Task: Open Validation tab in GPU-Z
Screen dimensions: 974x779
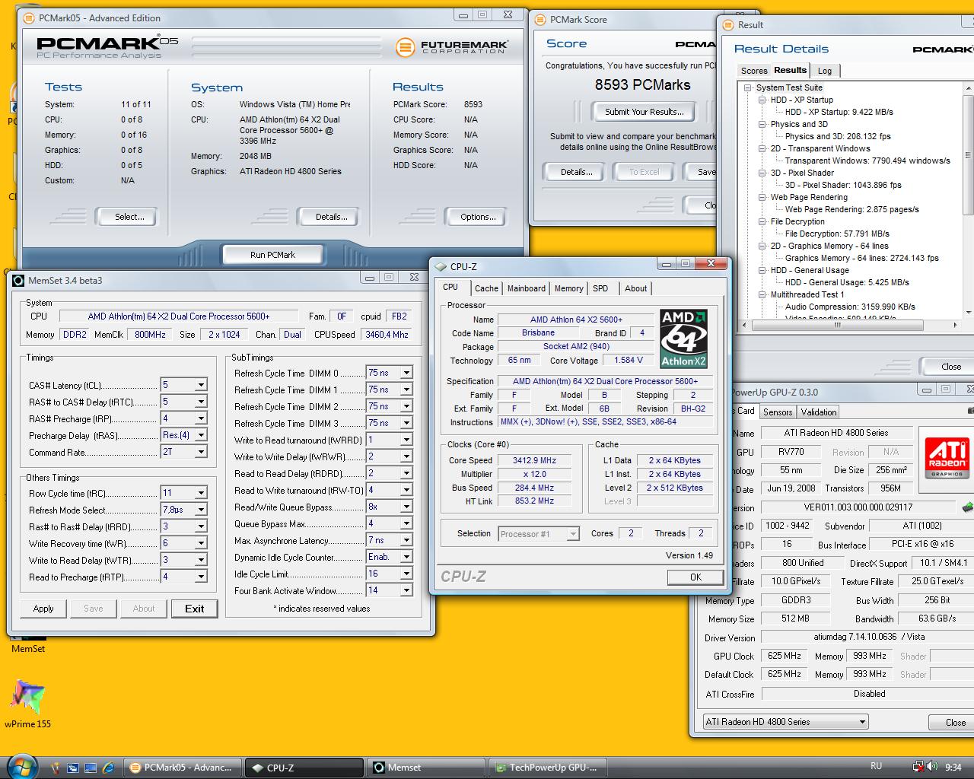Action: point(819,412)
